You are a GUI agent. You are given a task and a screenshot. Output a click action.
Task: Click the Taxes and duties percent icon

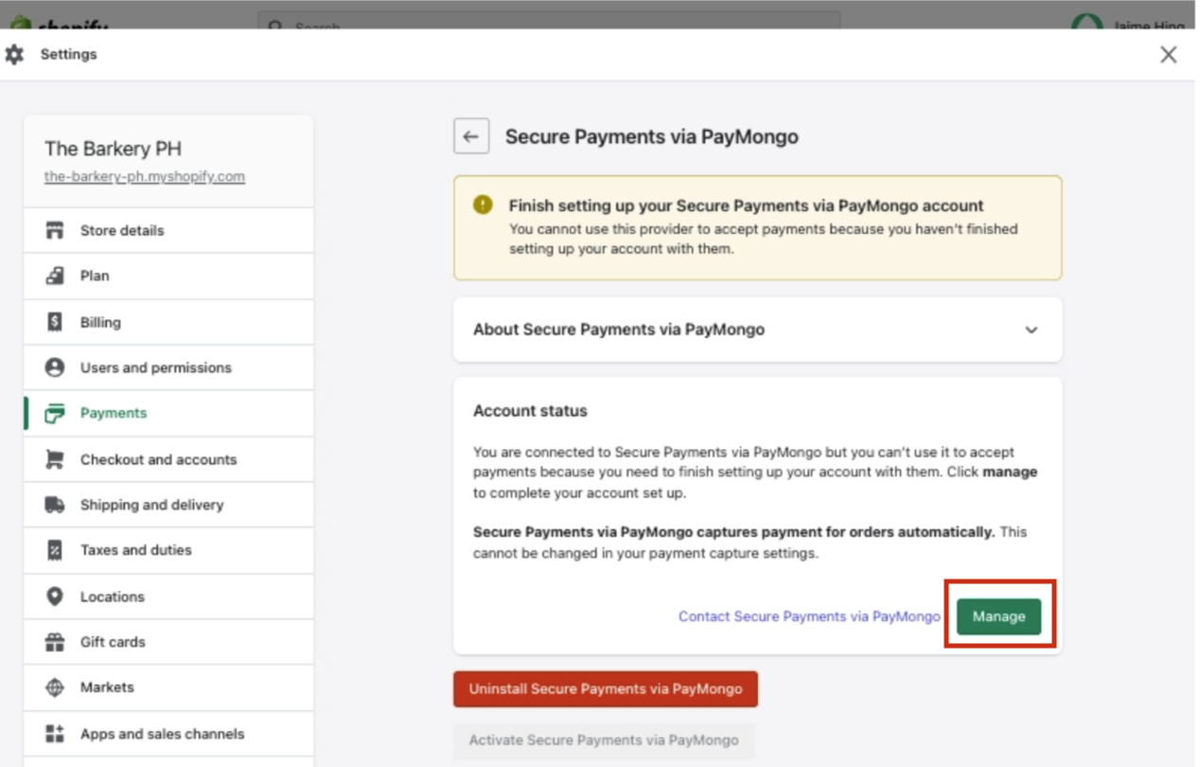tap(55, 550)
